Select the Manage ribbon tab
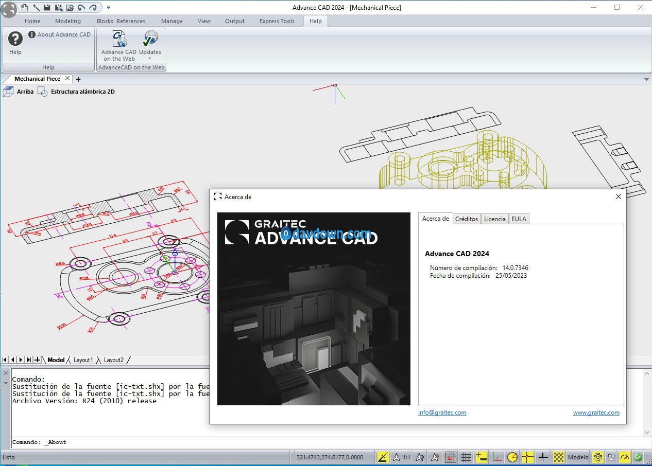652x466 pixels. click(x=172, y=21)
